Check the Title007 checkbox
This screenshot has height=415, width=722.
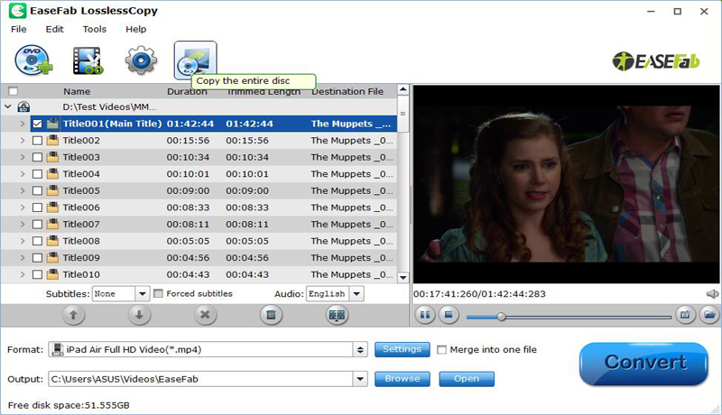37,224
